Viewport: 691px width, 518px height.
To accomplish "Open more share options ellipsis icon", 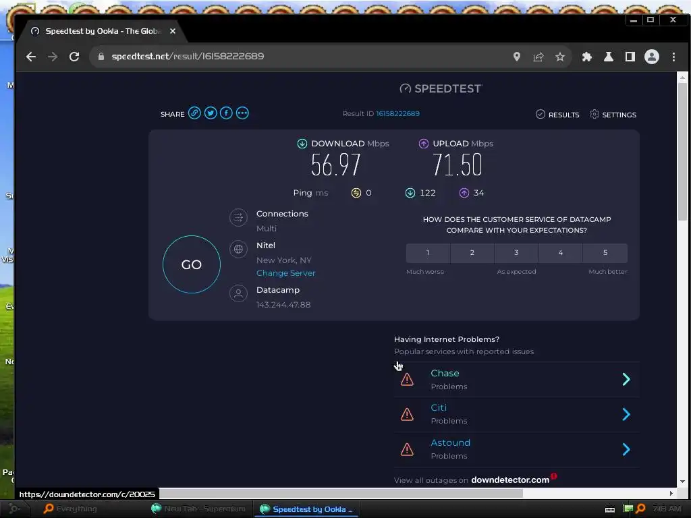I will 242,113.
